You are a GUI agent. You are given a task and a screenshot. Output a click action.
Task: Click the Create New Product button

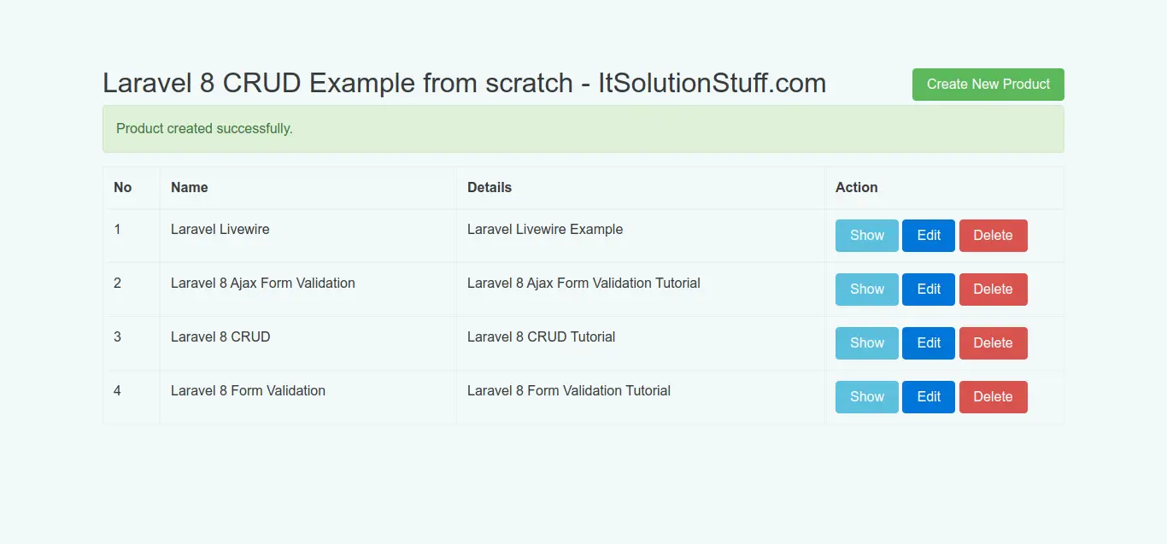pos(988,84)
